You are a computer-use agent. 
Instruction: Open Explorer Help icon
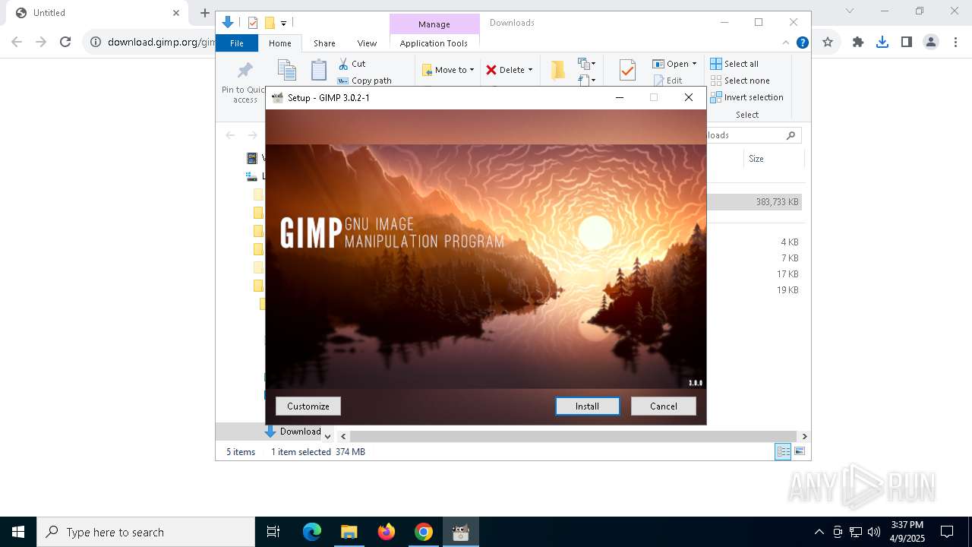coord(802,43)
